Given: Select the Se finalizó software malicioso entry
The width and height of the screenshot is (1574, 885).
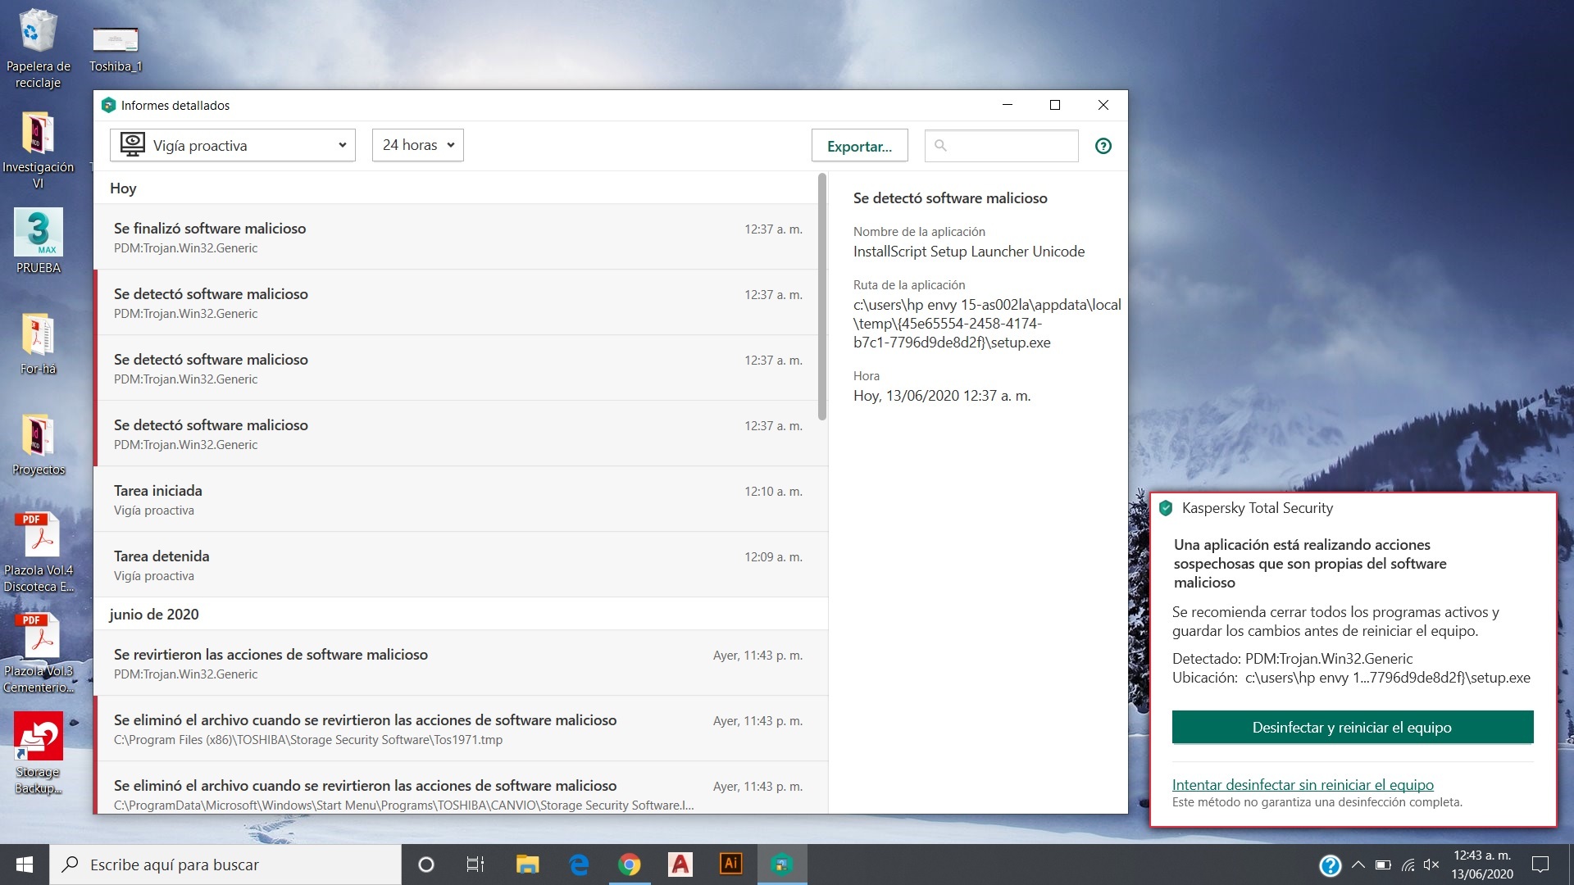Looking at the screenshot, I should tap(456, 237).
